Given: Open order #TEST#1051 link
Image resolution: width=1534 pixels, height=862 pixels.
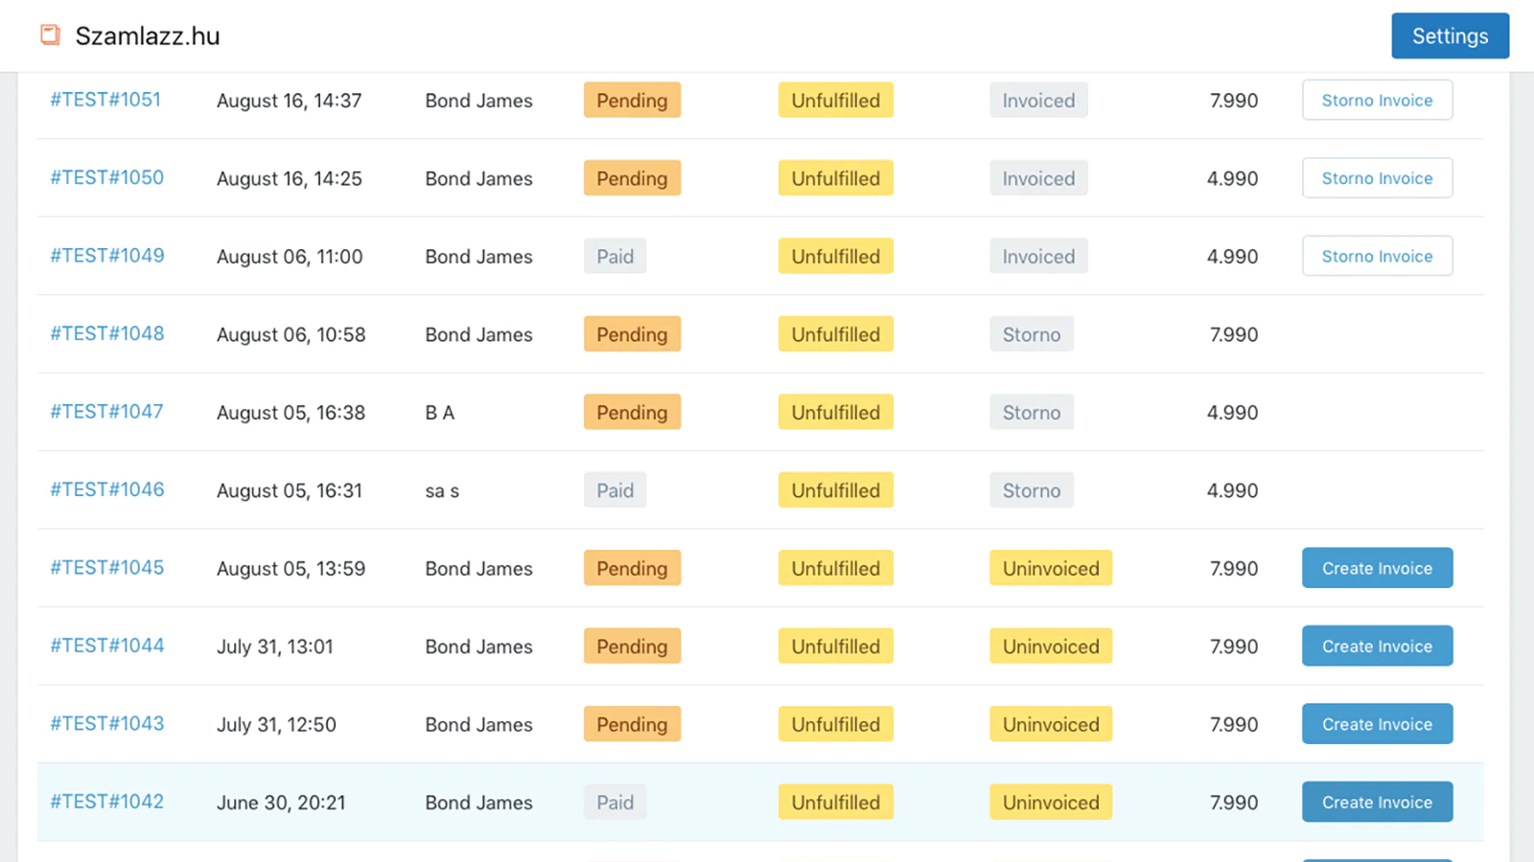Looking at the screenshot, I should click(x=105, y=100).
